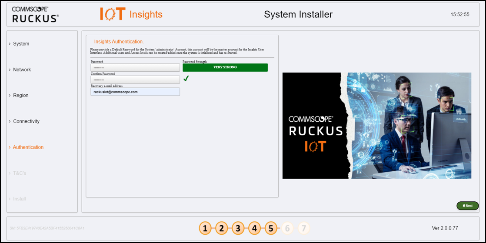Go to step 3 in progress tracker
The image size is (486, 243).
coord(238,229)
